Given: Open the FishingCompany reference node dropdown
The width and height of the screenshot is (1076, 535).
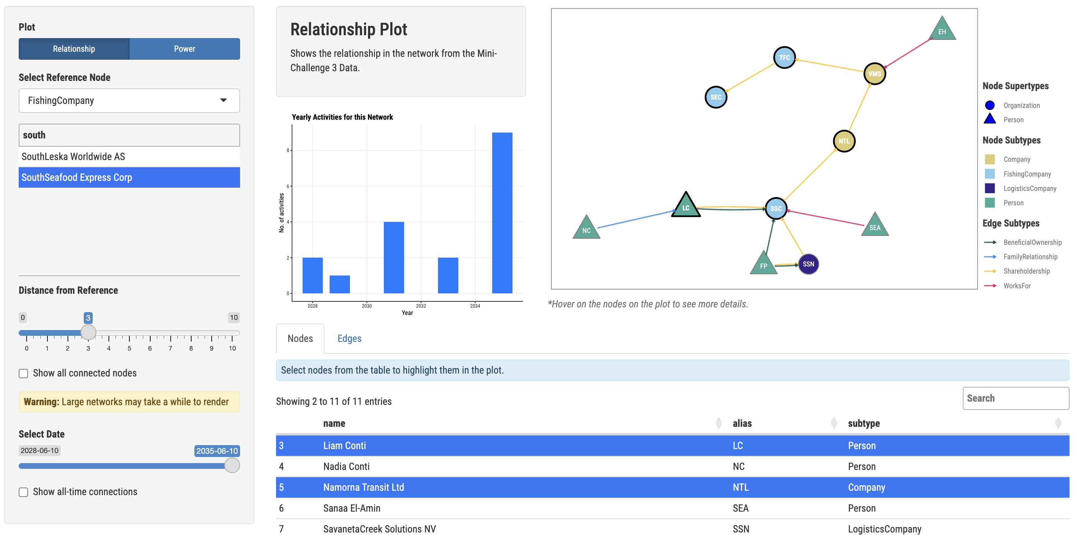Looking at the screenshot, I should click(129, 100).
